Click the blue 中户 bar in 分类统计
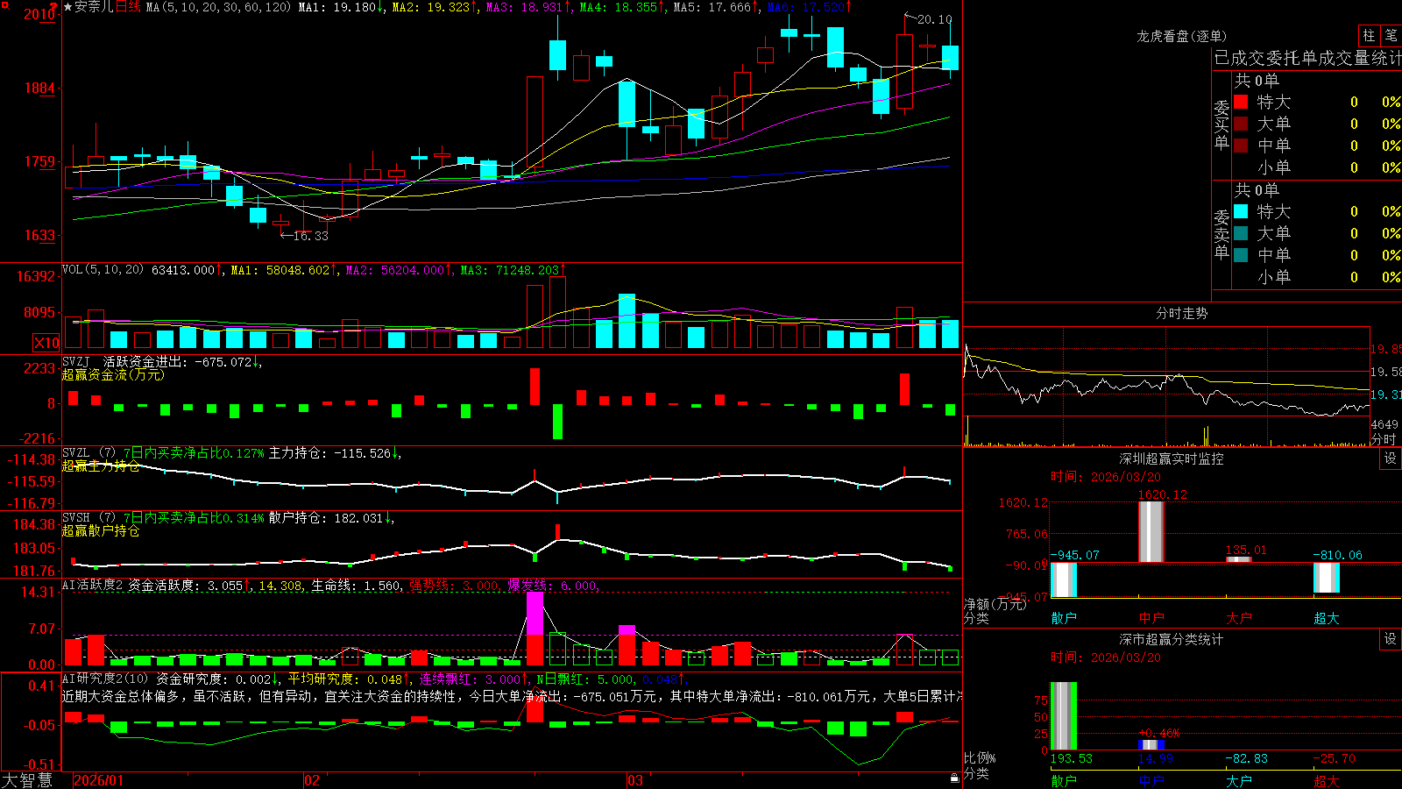The height and width of the screenshot is (789, 1402). [x=1151, y=745]
